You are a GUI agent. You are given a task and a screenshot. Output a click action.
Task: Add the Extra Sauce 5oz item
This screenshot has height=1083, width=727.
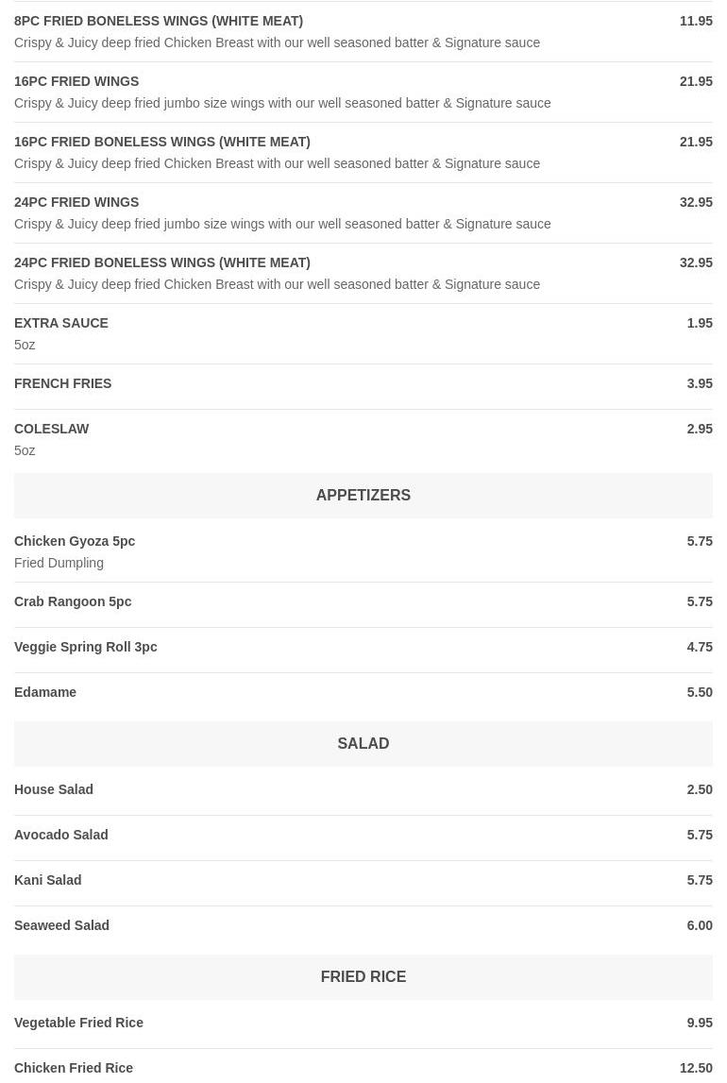tap(61, 323)
